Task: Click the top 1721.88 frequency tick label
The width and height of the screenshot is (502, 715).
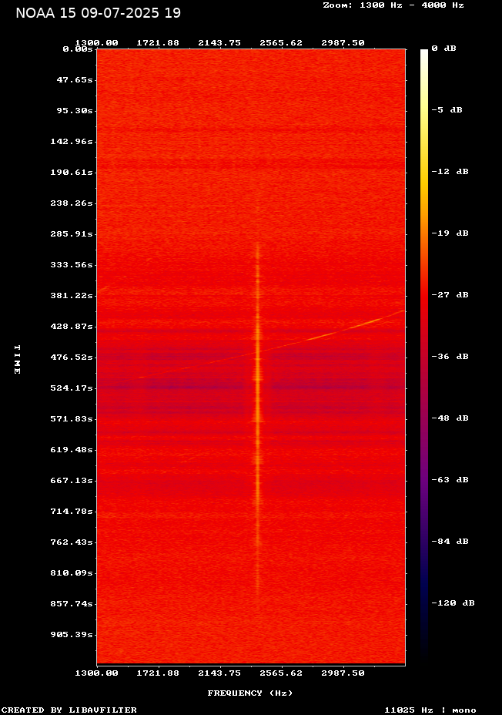Action: (x=158, y=43)
